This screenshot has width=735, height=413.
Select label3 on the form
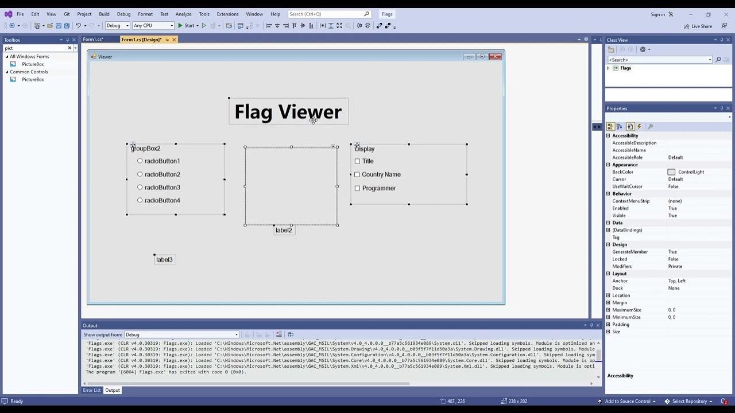point(164,260)
